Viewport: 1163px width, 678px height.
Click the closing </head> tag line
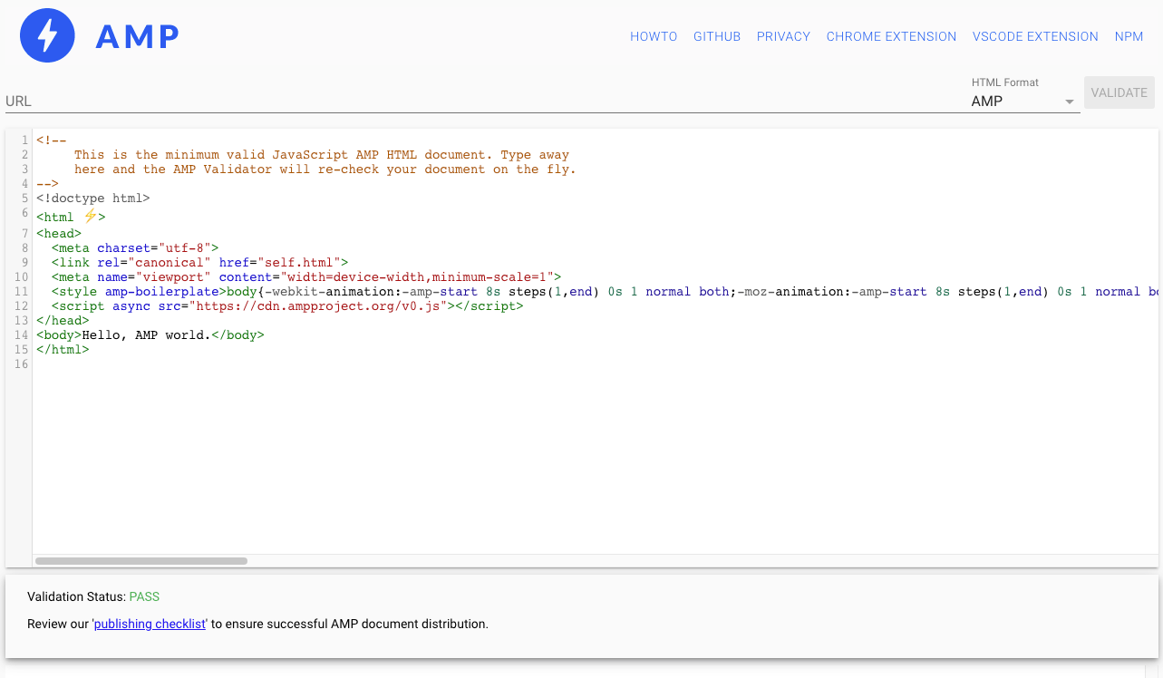(63, 320)
